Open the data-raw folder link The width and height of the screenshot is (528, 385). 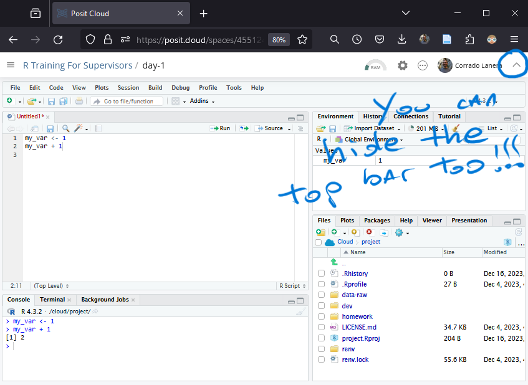point(354,295)
